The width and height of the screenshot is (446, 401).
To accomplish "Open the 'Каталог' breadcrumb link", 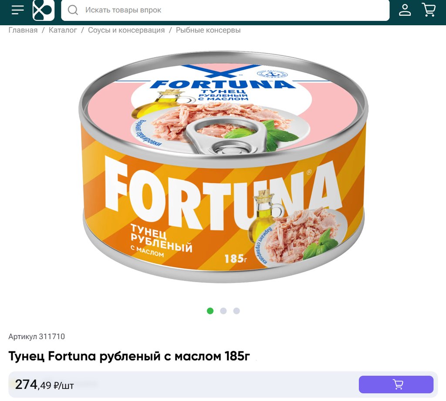I will click(63, 30).
